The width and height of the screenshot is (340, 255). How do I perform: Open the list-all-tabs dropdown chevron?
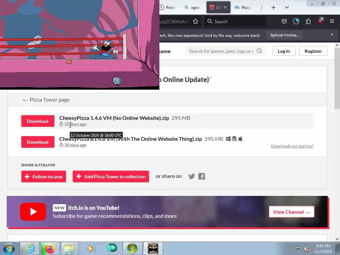coord(287,7)
